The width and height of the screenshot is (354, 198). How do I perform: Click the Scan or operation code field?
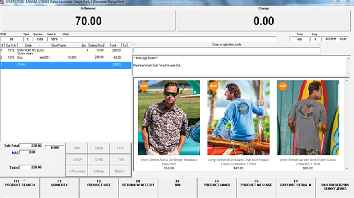coord(227,51)
